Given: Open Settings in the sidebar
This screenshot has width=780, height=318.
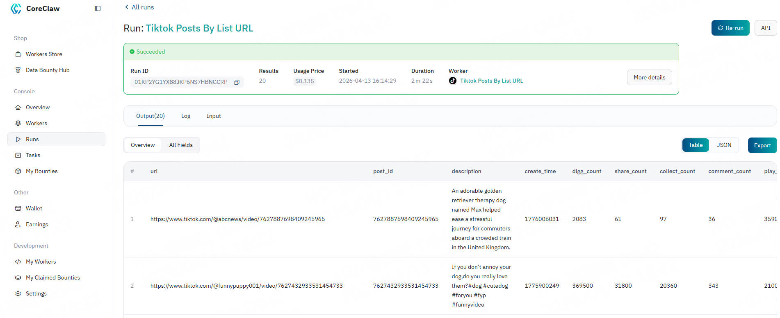Looking at the screenshot, I should (x=36, y=293).
